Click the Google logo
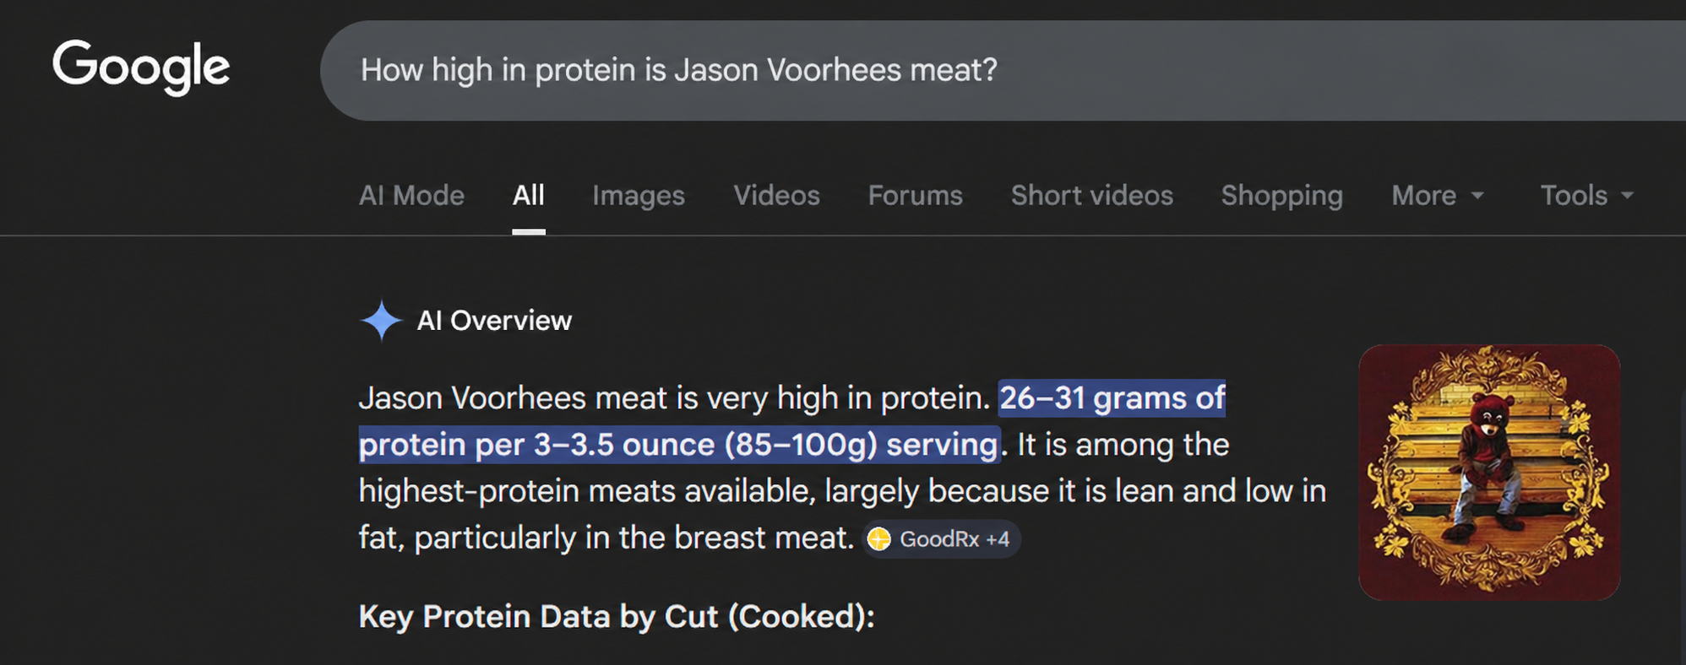Screen dimensions: 1686x665 (141, 68)
